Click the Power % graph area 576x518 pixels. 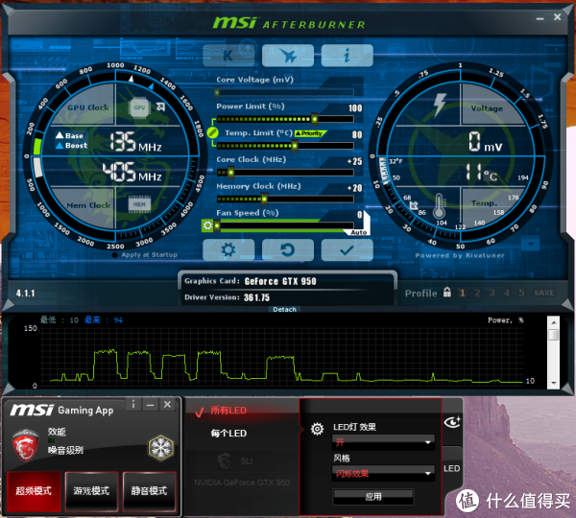282,356
